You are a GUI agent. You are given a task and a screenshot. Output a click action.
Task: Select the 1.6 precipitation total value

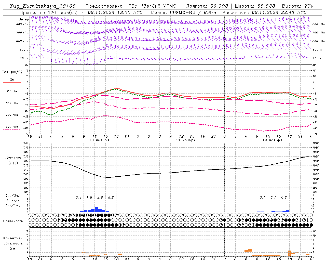click(89, 198)
